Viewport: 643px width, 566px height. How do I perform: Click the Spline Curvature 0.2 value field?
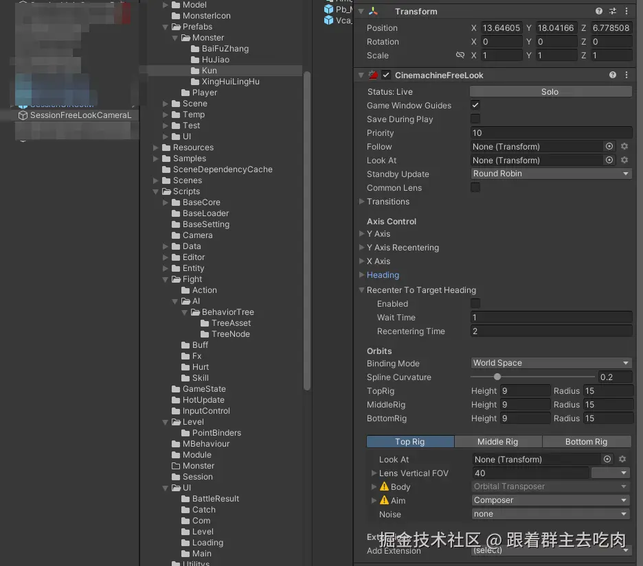[615, 377]
